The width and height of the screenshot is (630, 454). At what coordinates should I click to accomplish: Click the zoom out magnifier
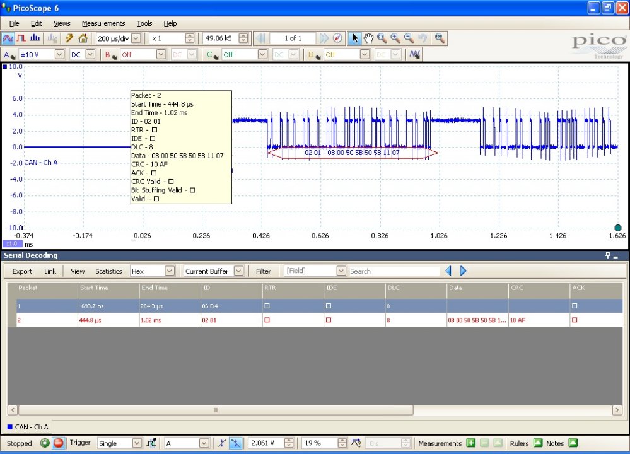409,38
